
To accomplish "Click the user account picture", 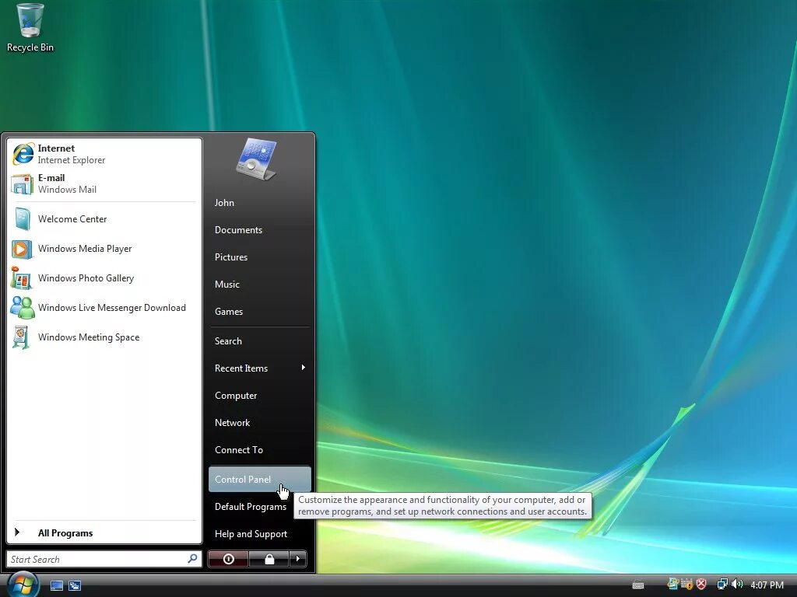I will pos(257,159).
